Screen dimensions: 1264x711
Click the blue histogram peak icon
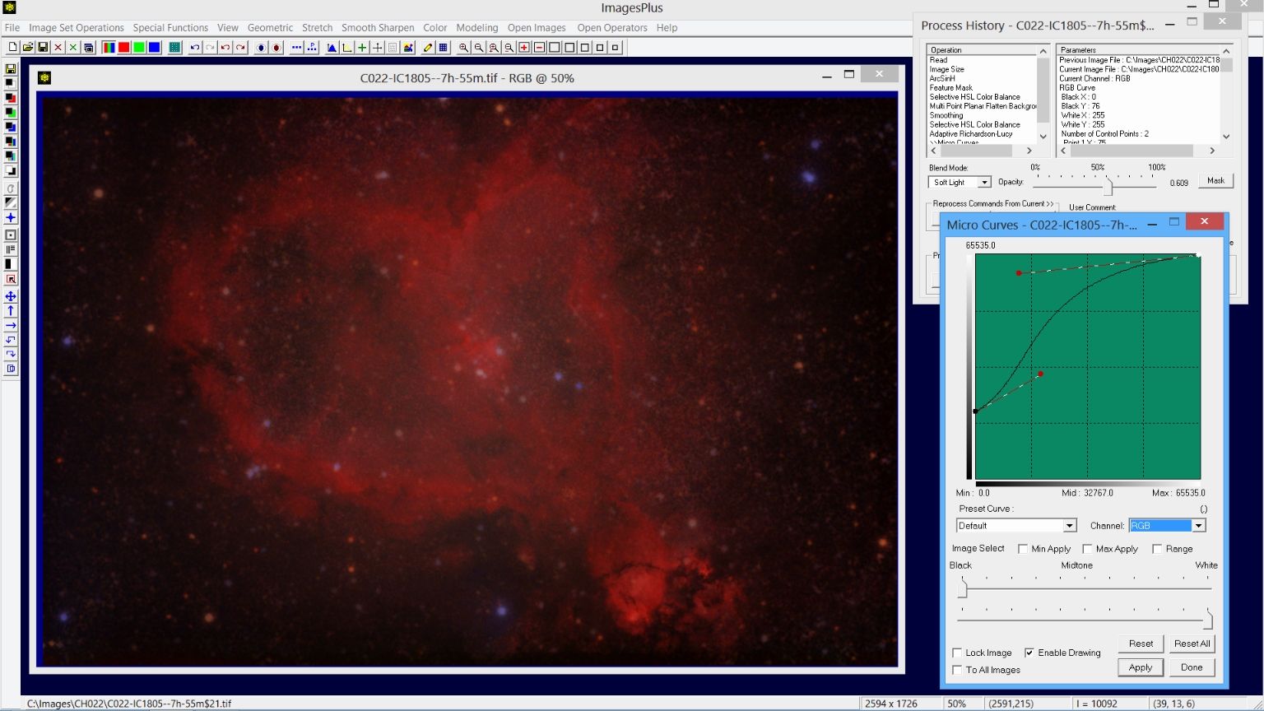click(332, 48)
